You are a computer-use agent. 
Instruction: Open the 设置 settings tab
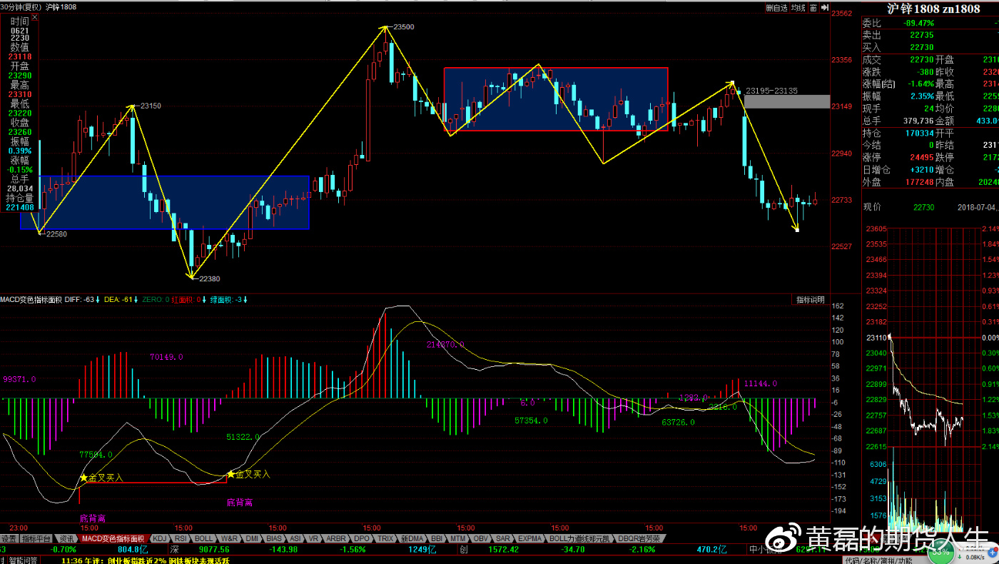[9, 538]
